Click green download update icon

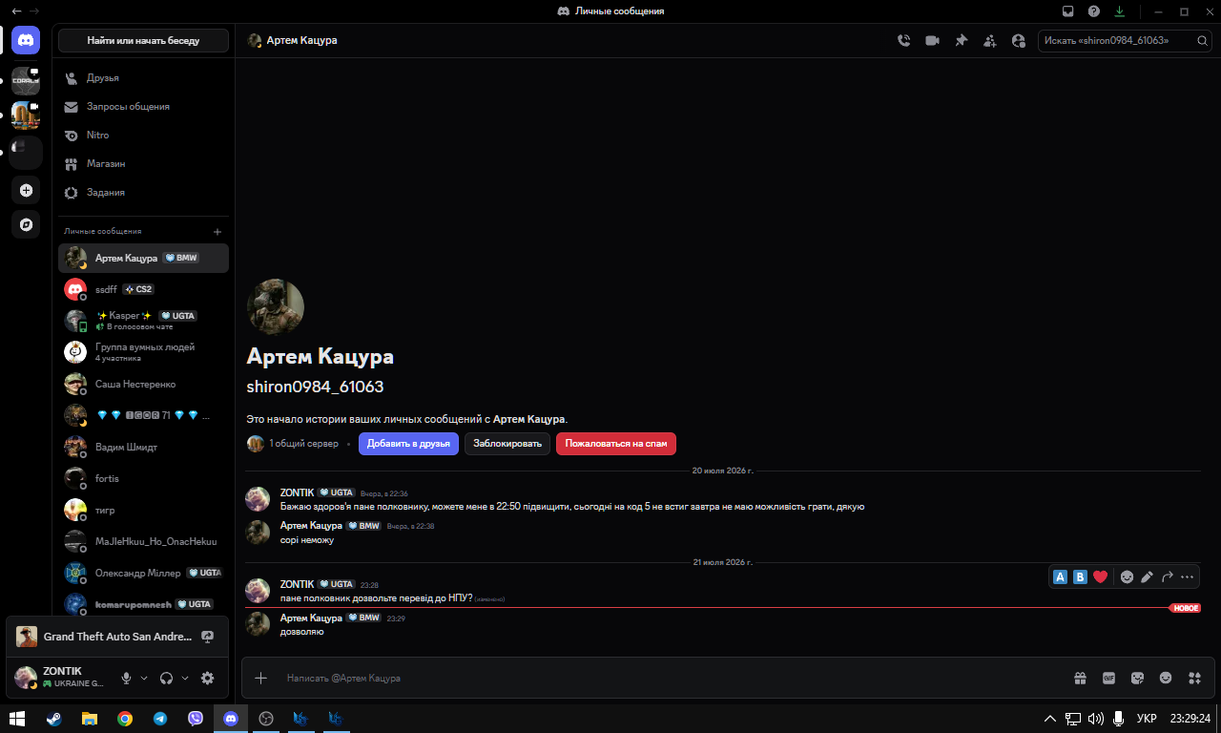coord(1120,11)
